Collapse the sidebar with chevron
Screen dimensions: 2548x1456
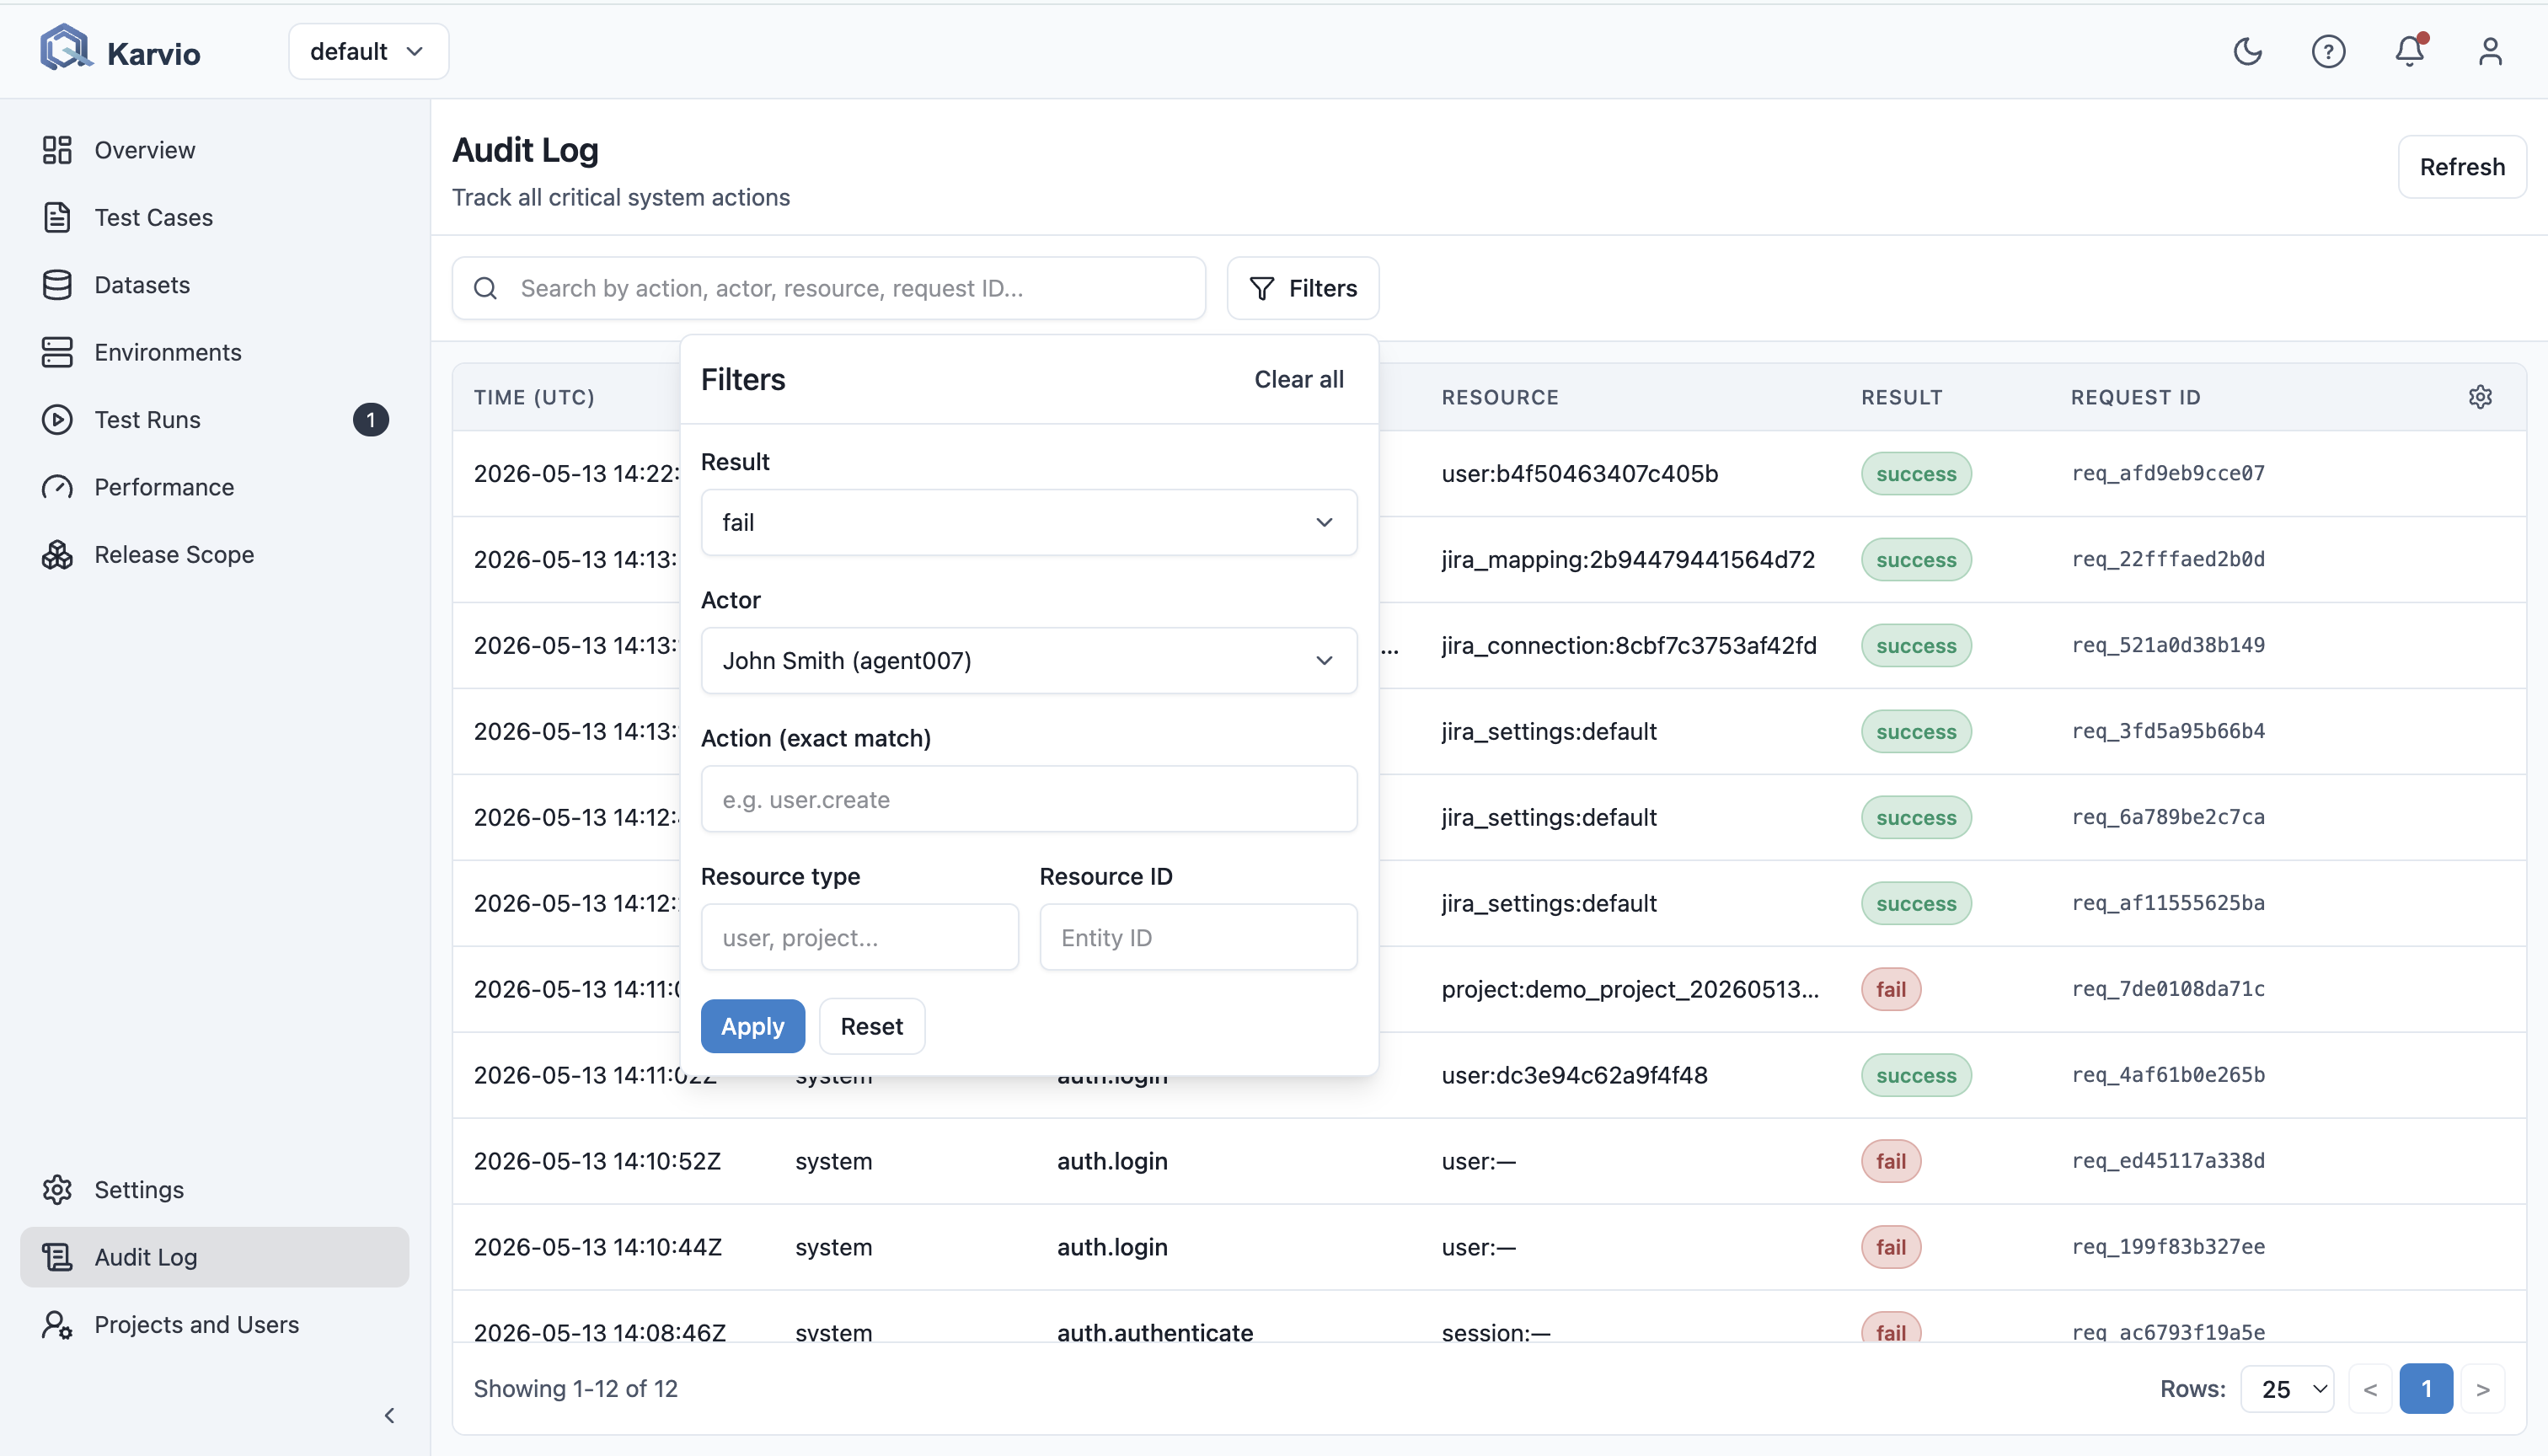click(x=390, y=1415)
